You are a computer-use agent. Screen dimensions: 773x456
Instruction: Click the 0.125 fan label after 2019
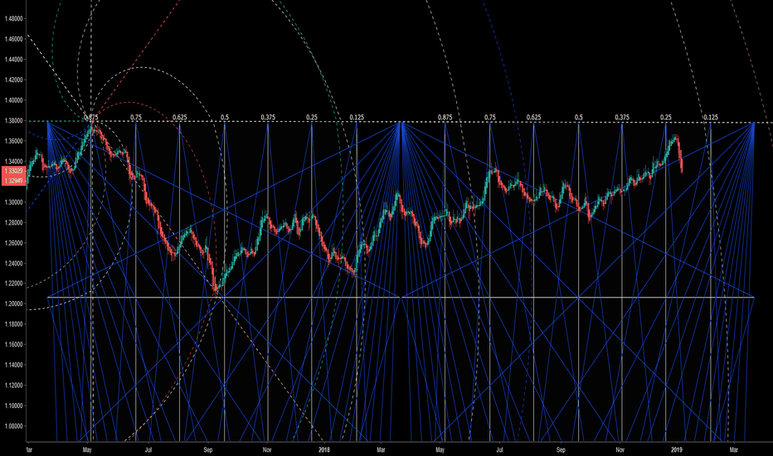[711, 118]
